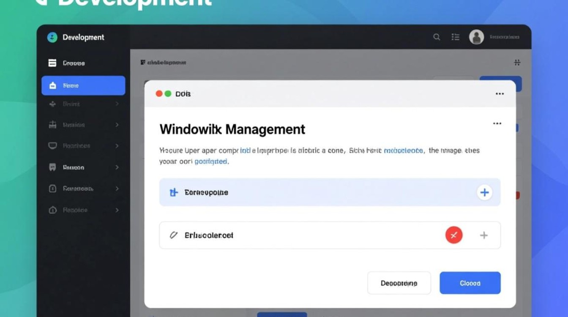Click the blue plus circle in highlighted row
The height and width of the screenshot is (317, 568).
click(x=484, y=193)
